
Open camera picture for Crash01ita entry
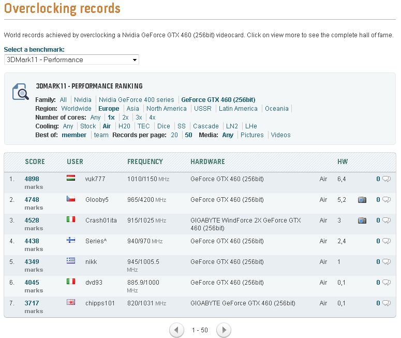[x=362, y=221]
